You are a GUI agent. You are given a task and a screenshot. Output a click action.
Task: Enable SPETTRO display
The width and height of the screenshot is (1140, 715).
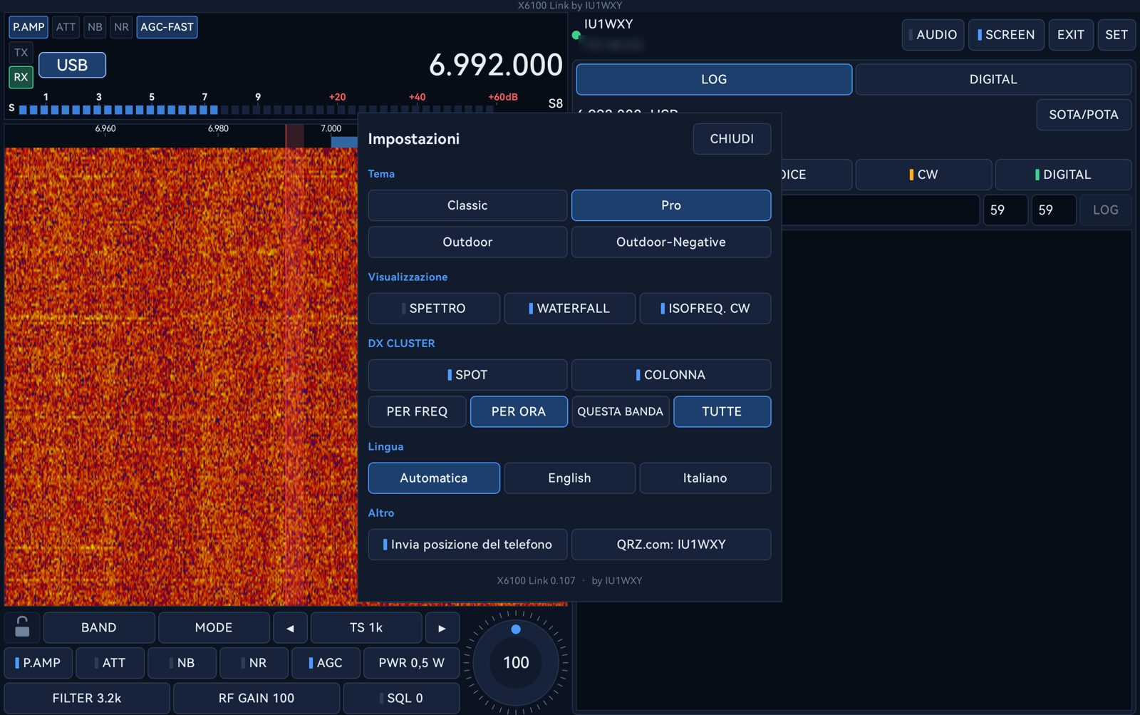tap(434, 309)
